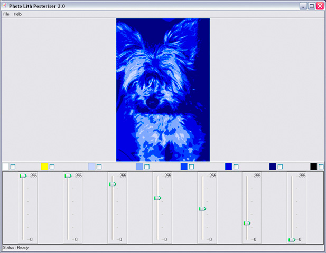Screen dimensions: 326x253
Task: Click the posterised blue dog image
Action: click(x=163, y=90)
